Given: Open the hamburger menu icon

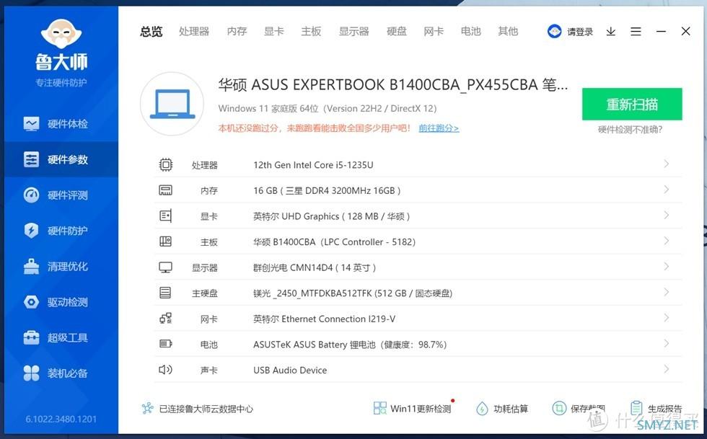Looking at the screenshot, I should coord(636,32).
